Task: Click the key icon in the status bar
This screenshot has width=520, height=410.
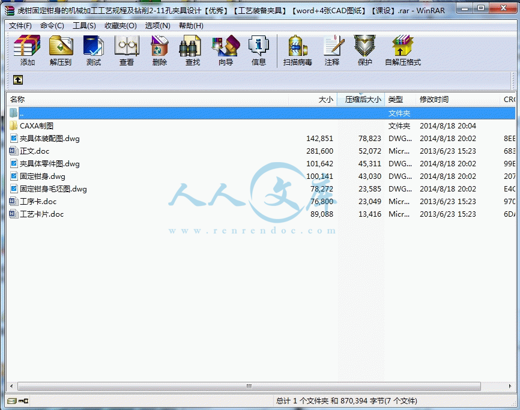Action: coord(23,401)
